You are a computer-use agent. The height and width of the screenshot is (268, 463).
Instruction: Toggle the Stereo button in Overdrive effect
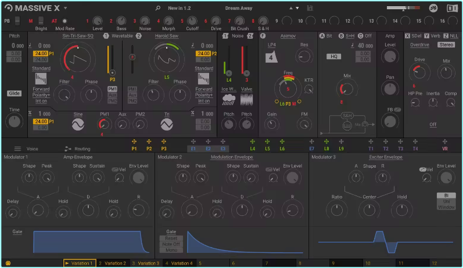[446, 45]
